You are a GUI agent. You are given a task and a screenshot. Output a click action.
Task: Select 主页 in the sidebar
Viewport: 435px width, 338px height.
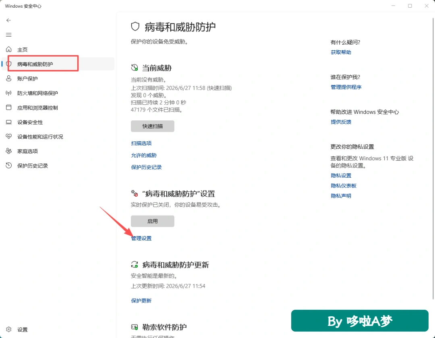tap(58, 50)
